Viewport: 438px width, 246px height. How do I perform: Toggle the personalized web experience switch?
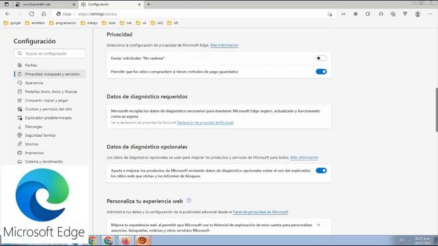320,225
